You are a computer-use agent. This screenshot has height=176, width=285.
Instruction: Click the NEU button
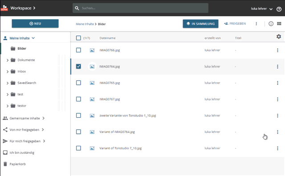click(35, 24)
